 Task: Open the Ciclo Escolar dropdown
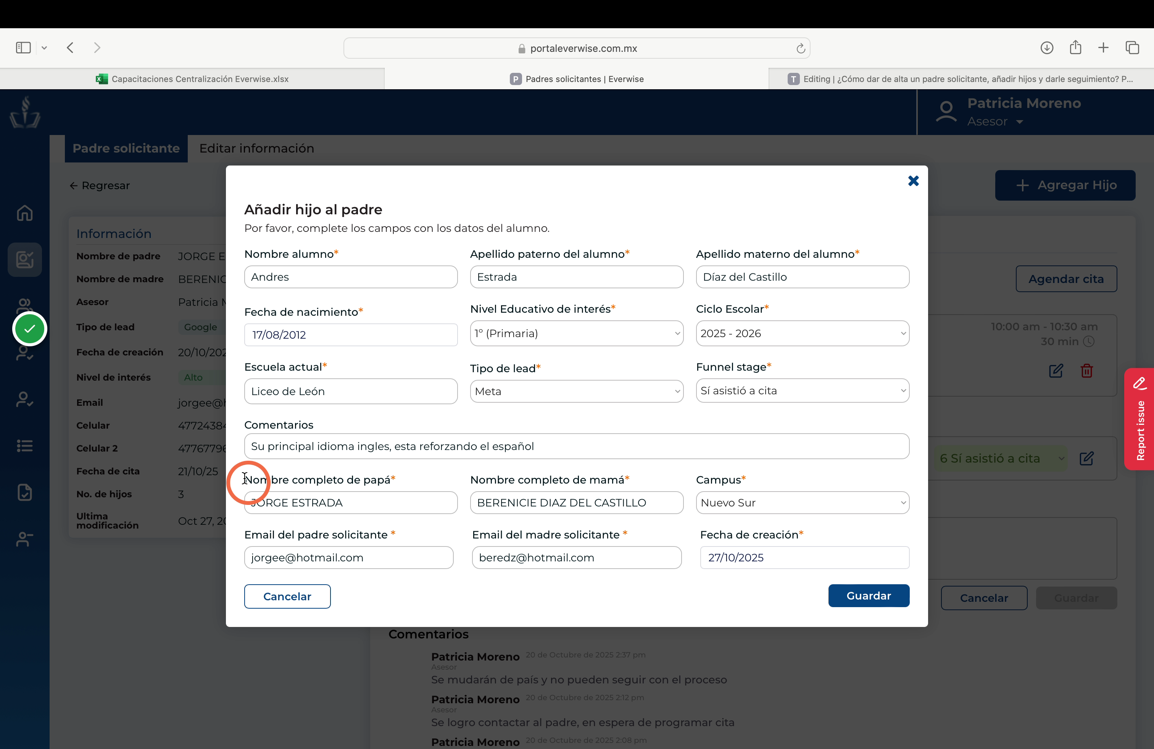[x=803, y=333]
